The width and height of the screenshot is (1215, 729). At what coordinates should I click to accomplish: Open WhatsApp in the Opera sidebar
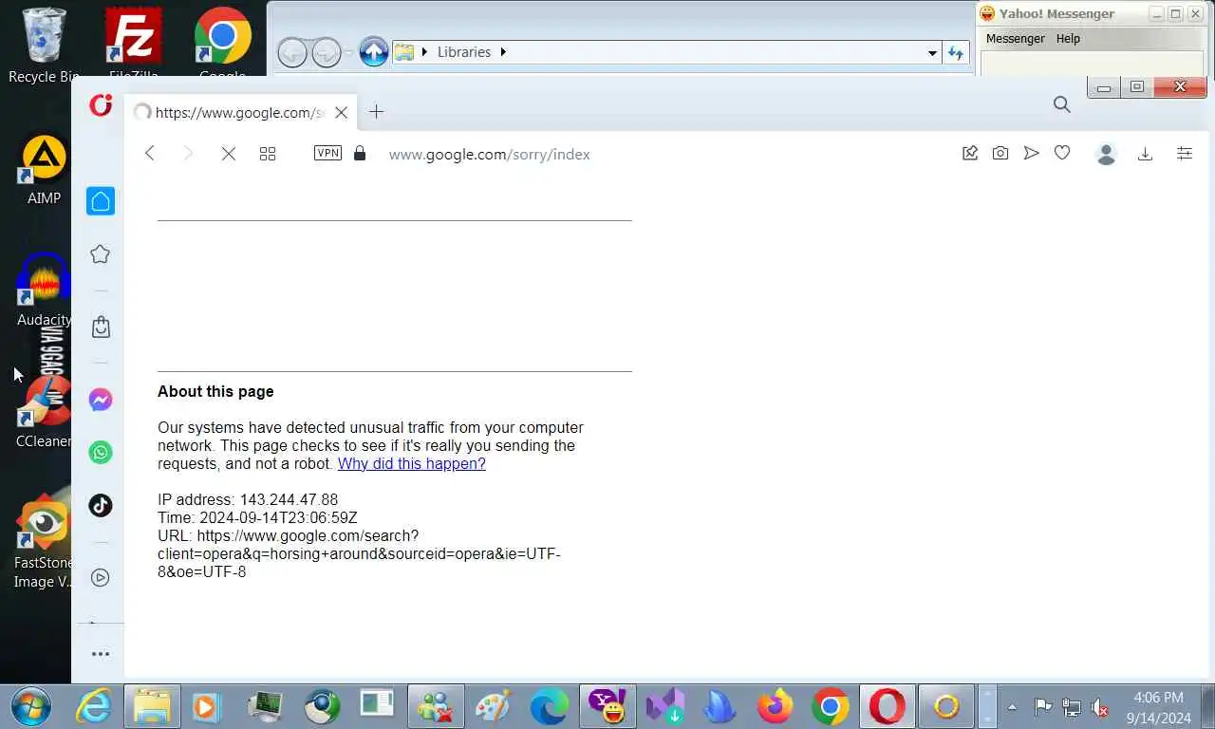point(101,452)
